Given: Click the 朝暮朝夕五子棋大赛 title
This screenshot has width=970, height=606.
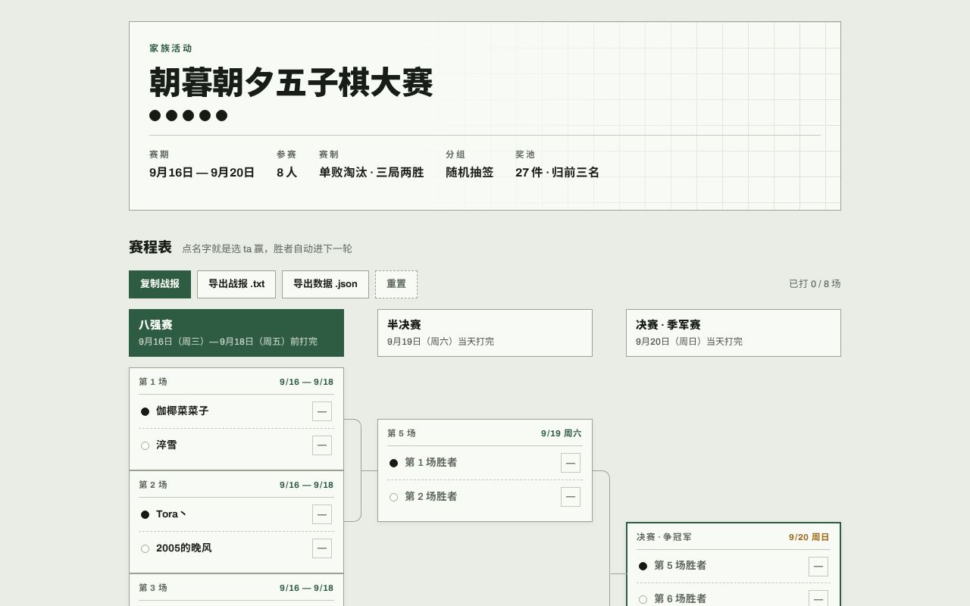Looking at the screenshot, I should click(x=291, y=83).
